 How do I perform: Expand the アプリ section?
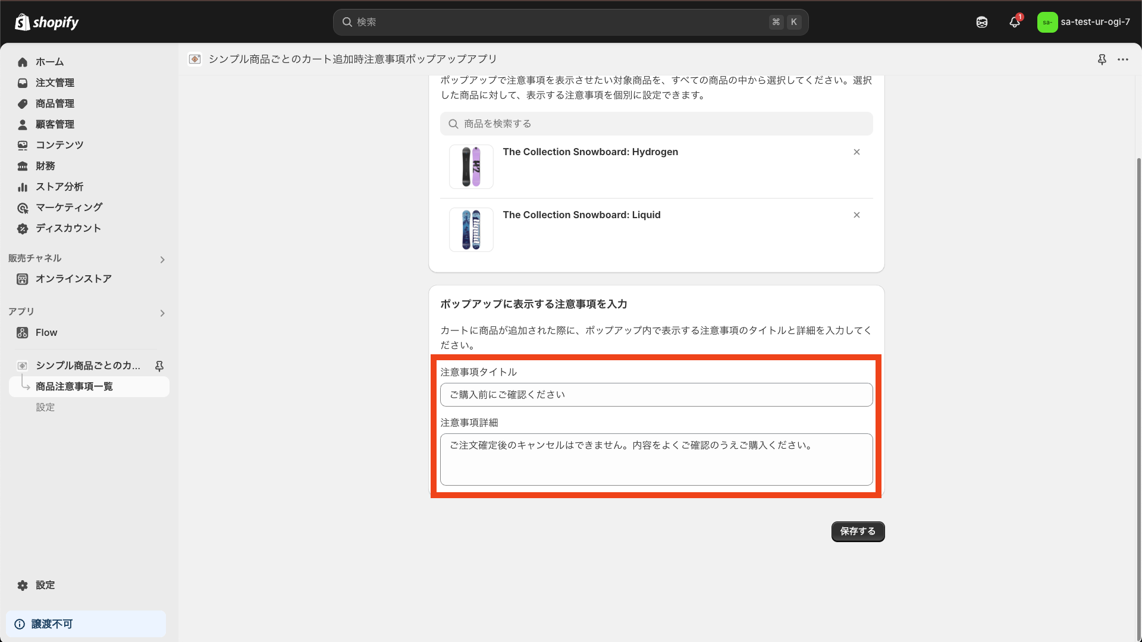click(162, 313)
